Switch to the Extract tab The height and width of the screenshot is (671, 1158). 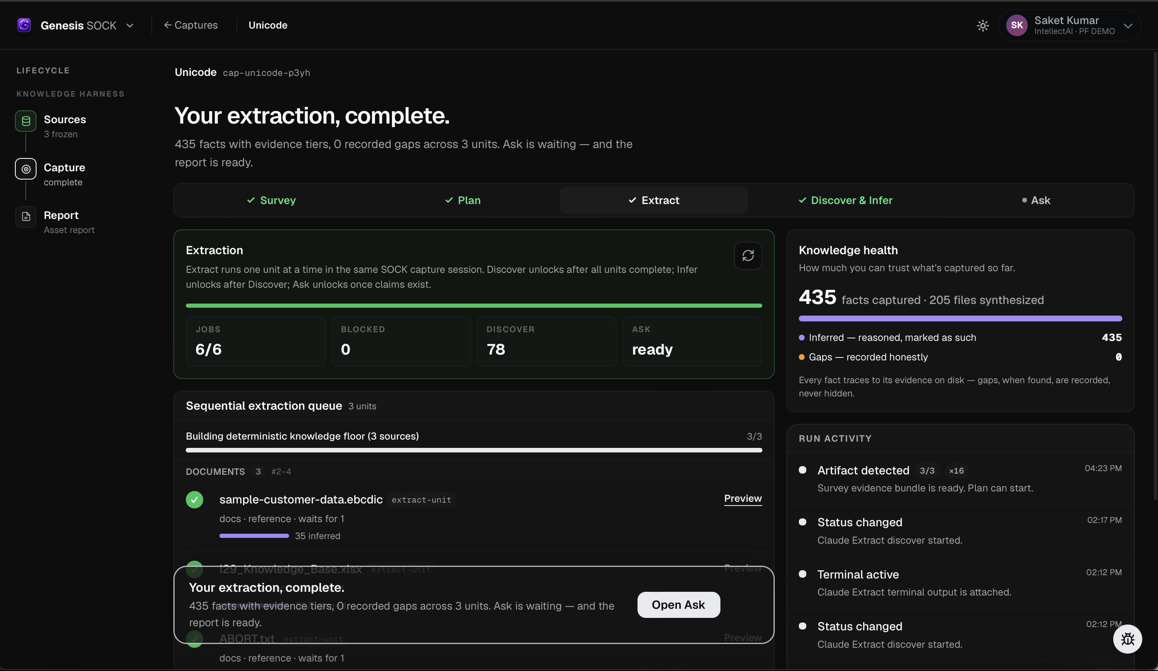(653, 200)
